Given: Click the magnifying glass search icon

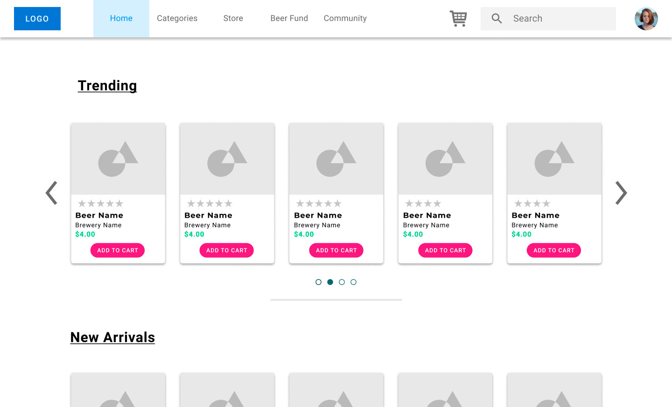Looking at the screenshot, I should pos(497,19).
